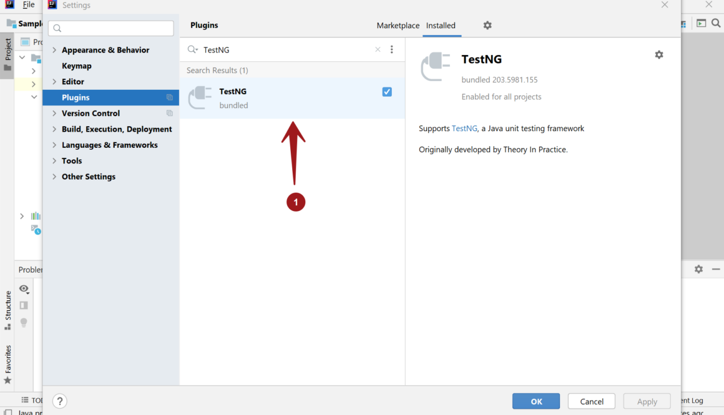The width and height of the screenshot is (724, 415).
Task: Open plugin search options three-dot menu
Action: (392, 50)
